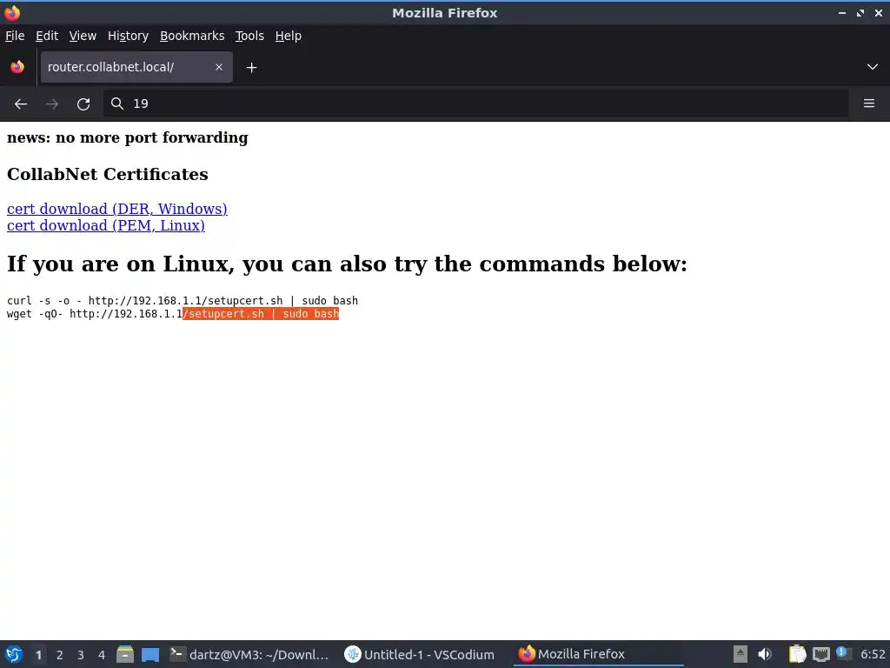The image size is (890, 668).
Task: Click the 'If you are on Linux' heading
Action: click(347, 264)
